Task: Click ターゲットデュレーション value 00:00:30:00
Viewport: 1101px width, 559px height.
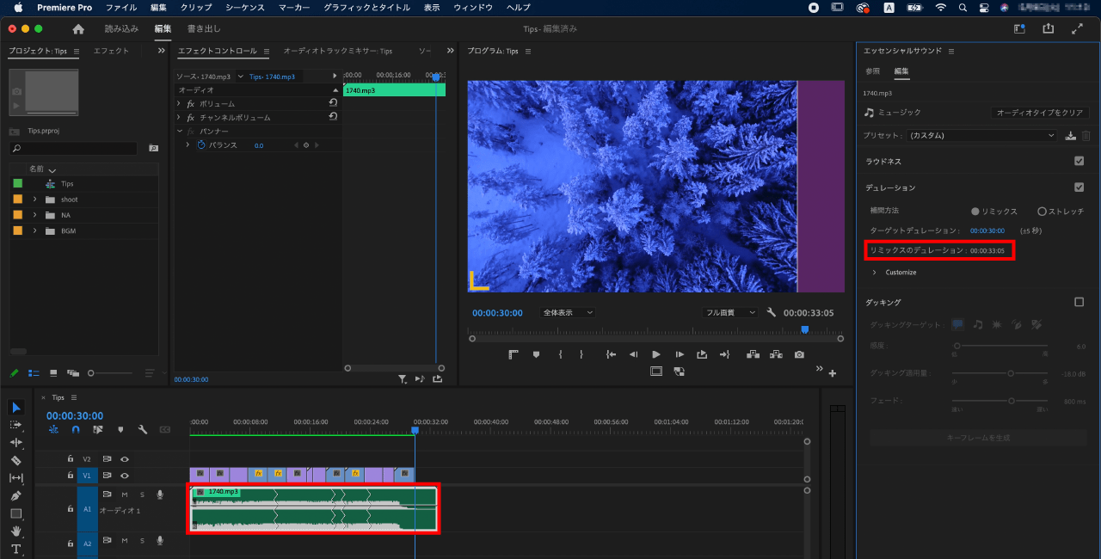Action: click(987, 230)
